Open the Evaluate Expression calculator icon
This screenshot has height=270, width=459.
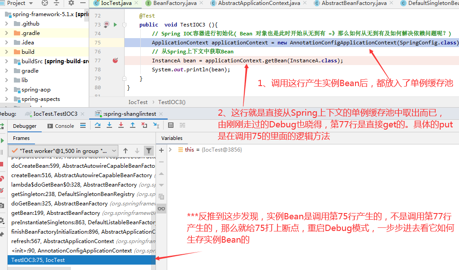point(171,125)
